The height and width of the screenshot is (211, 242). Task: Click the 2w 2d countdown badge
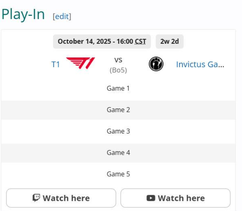[169, 42]
